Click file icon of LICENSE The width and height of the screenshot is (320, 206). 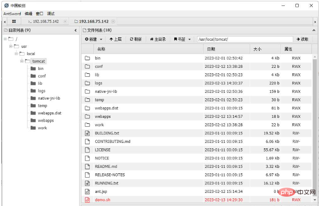coord(88,150)
